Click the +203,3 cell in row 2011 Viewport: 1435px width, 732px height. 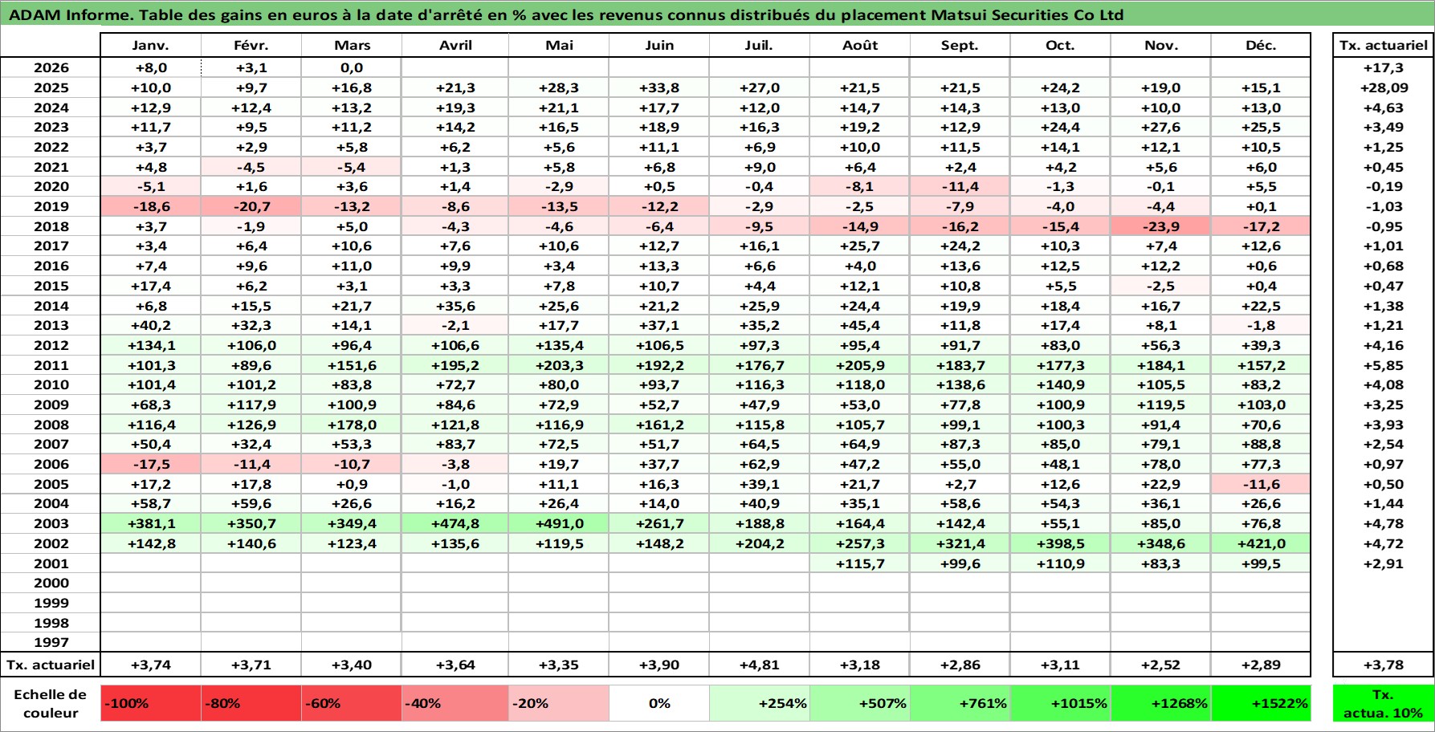tap(559, 365)
